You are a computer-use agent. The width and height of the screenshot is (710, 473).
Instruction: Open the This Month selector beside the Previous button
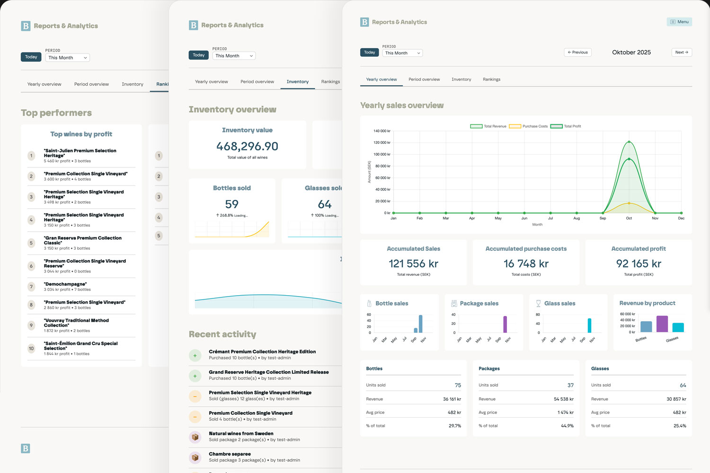coord(402,53)
